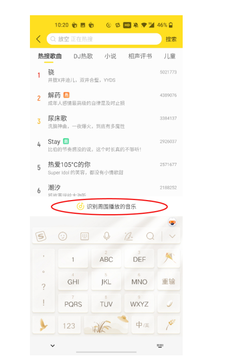Tap the keyboard layout switch icon

click(x=85, y=237)
